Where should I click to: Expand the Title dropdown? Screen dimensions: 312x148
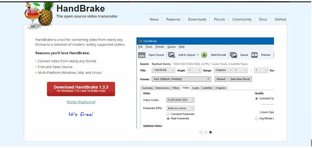pos(163,70)
